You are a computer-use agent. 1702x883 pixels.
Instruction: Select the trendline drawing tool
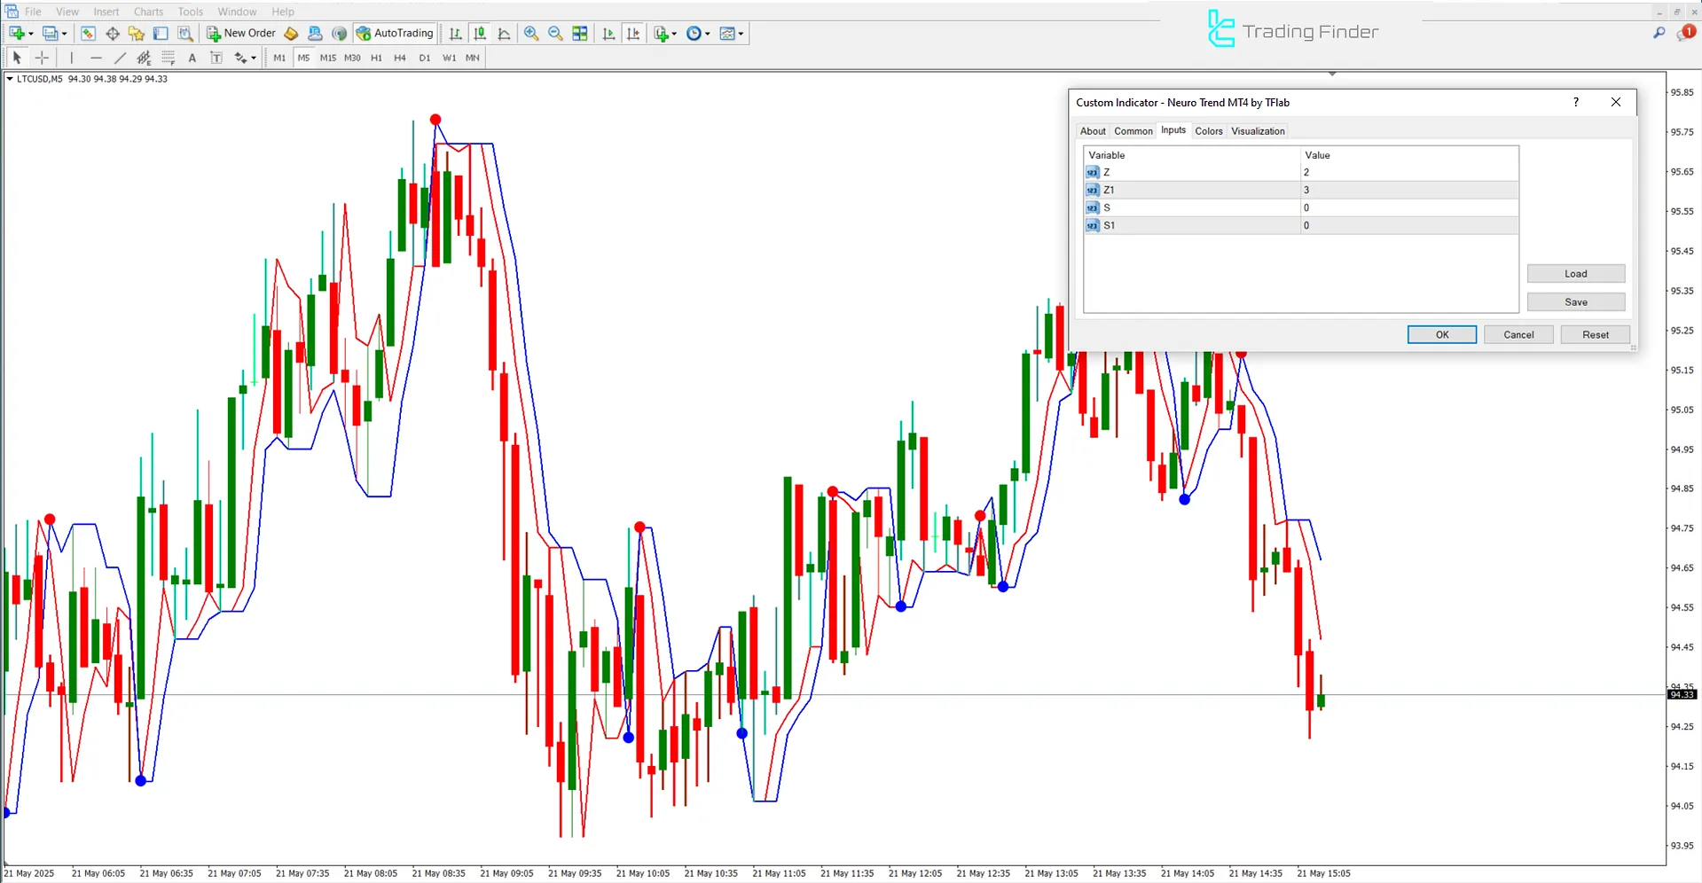tap(120, 58)
